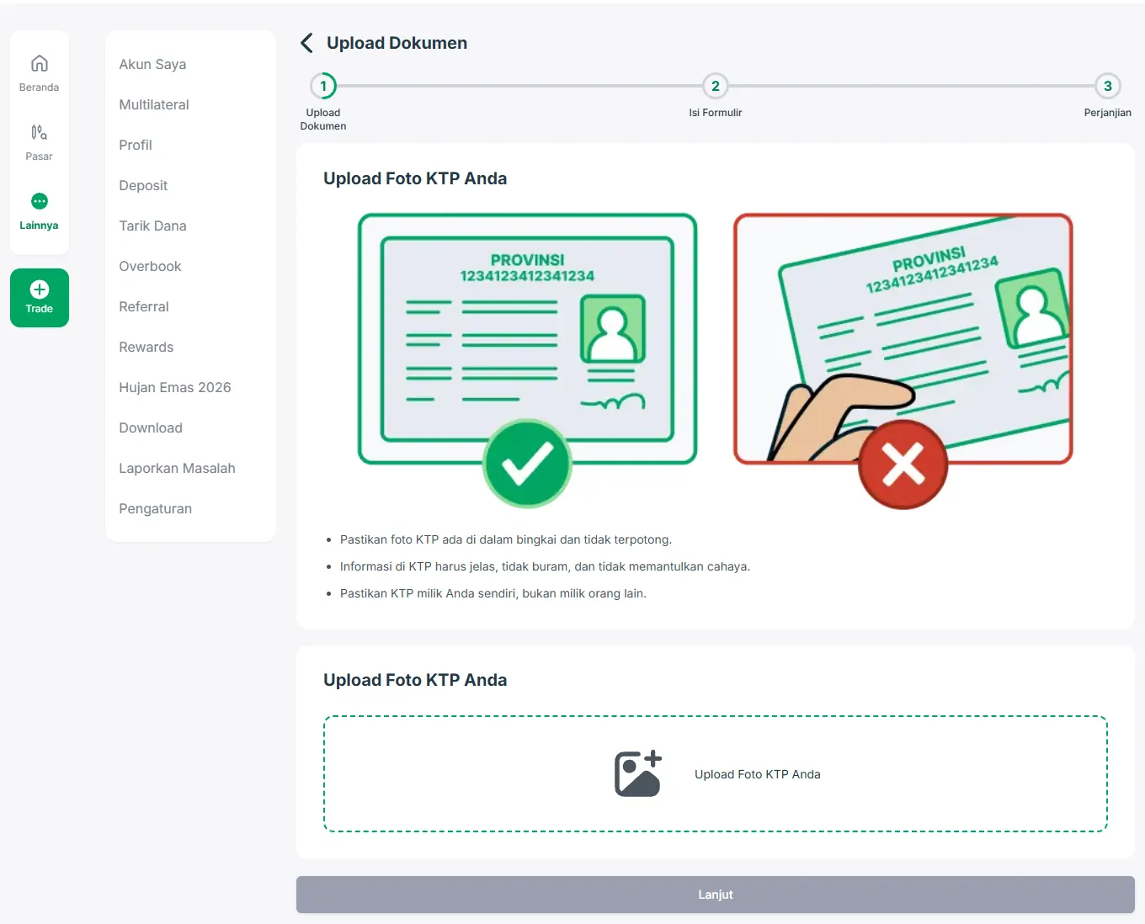Go back using the Upload Dokumen arrow
The image size is (1145, 924).
point(307,43)
